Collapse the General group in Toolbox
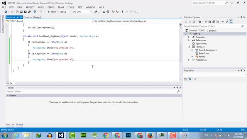The height and width of the screenshot is (139, 247). (8, 96)
